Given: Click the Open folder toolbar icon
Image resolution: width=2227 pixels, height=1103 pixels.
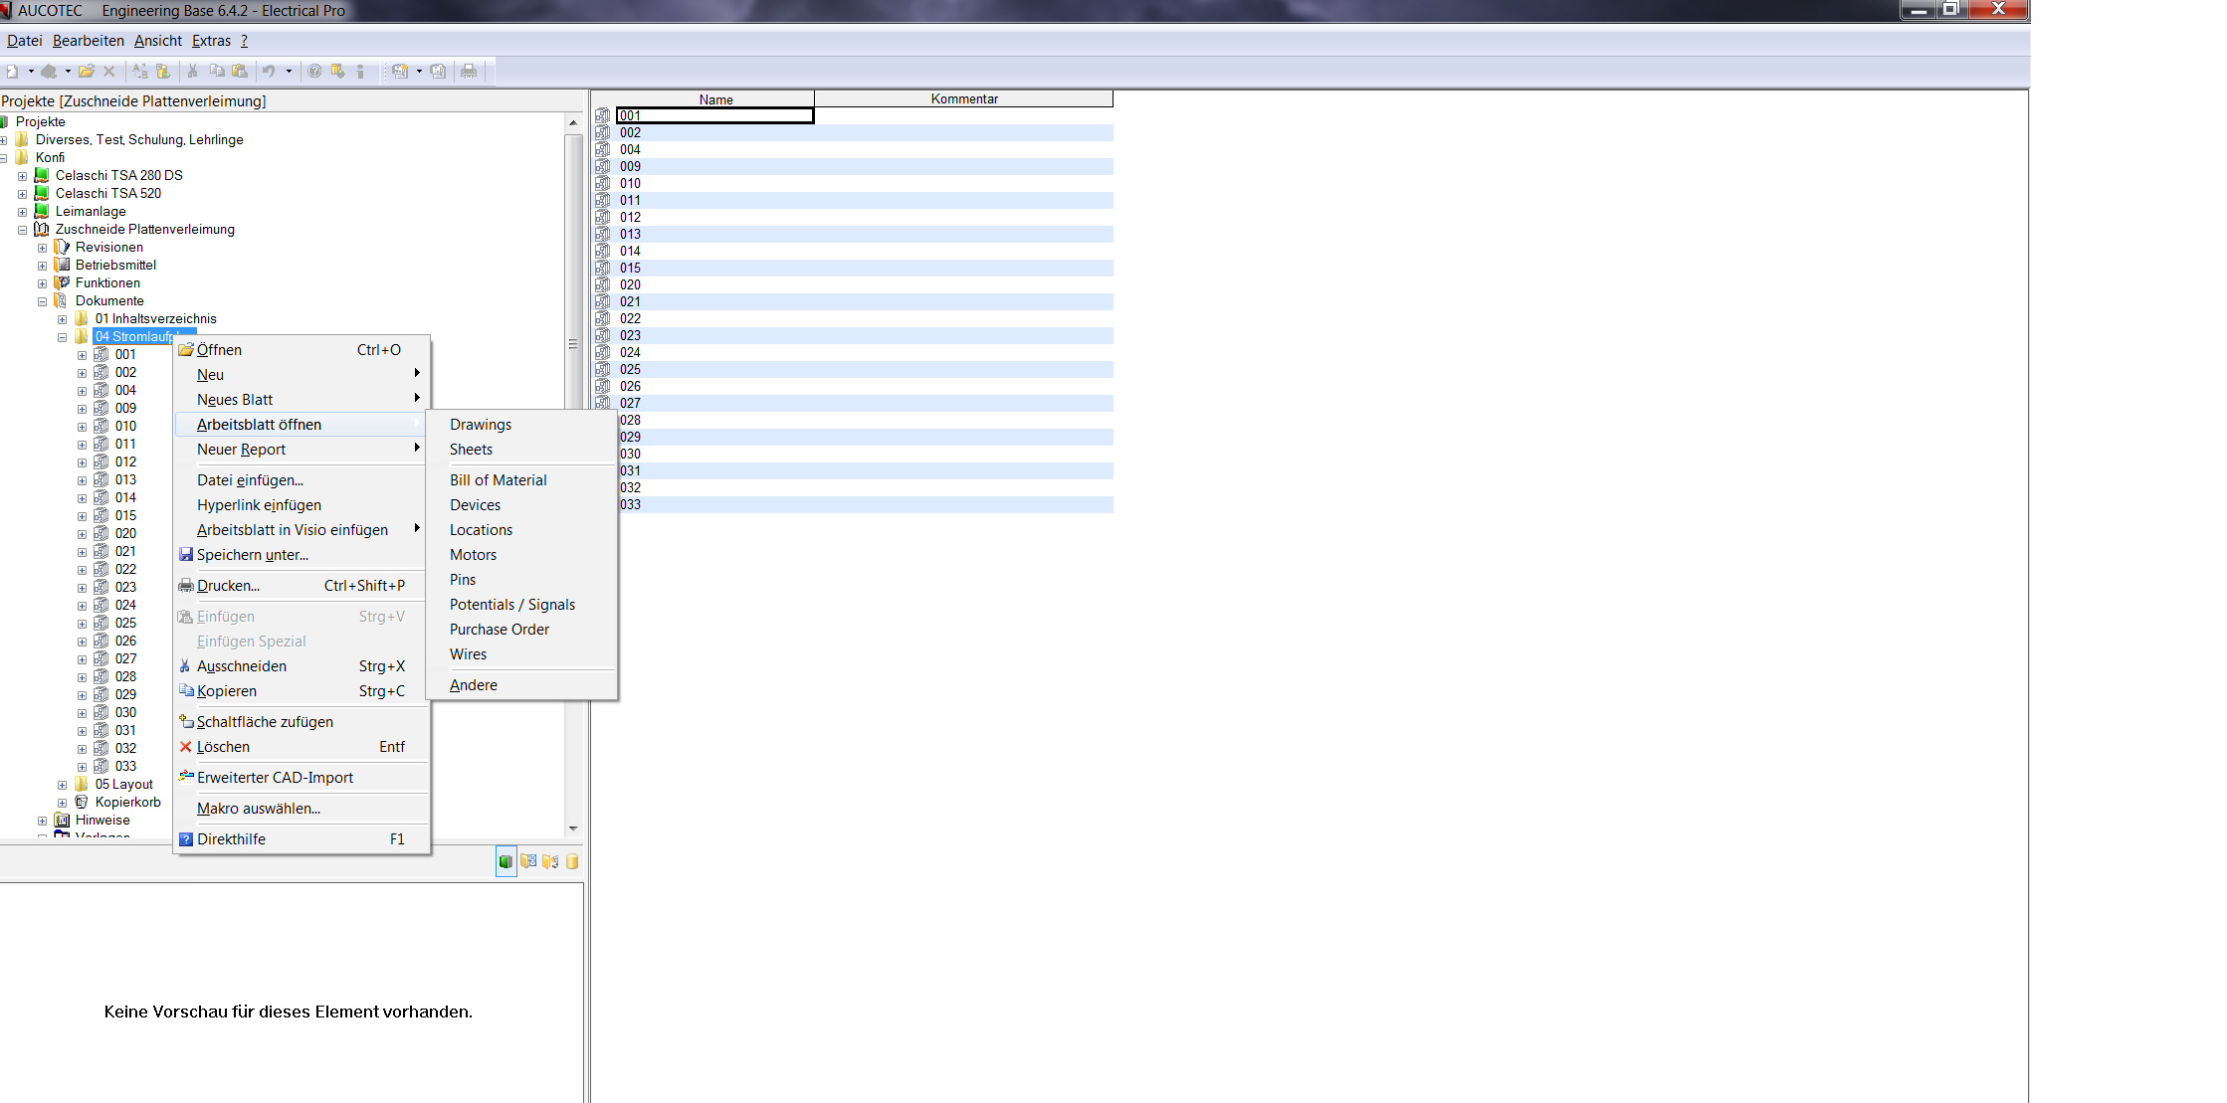Looking at the screenshot, I should click(x=87, y=72).
